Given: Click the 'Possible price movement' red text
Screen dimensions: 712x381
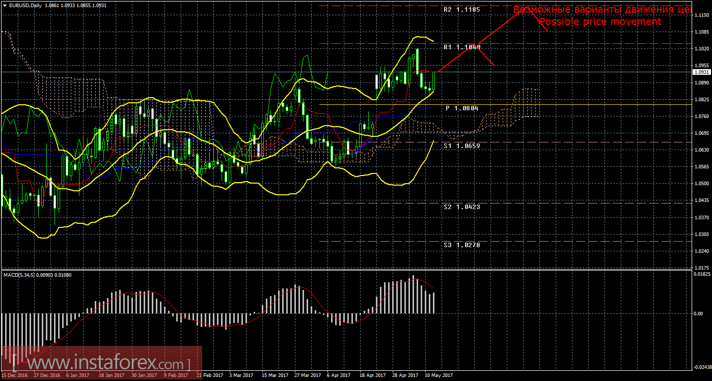Looking at the screenshot, I should (x=600, y=21).
